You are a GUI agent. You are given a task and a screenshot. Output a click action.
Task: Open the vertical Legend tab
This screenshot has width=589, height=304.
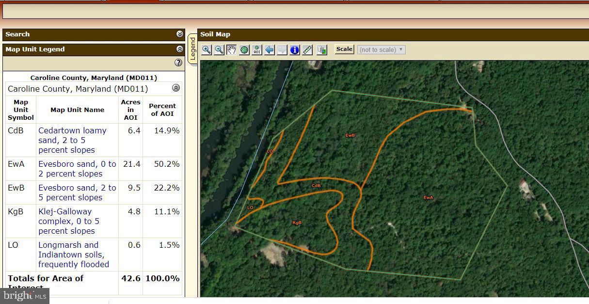coord(192,48)
